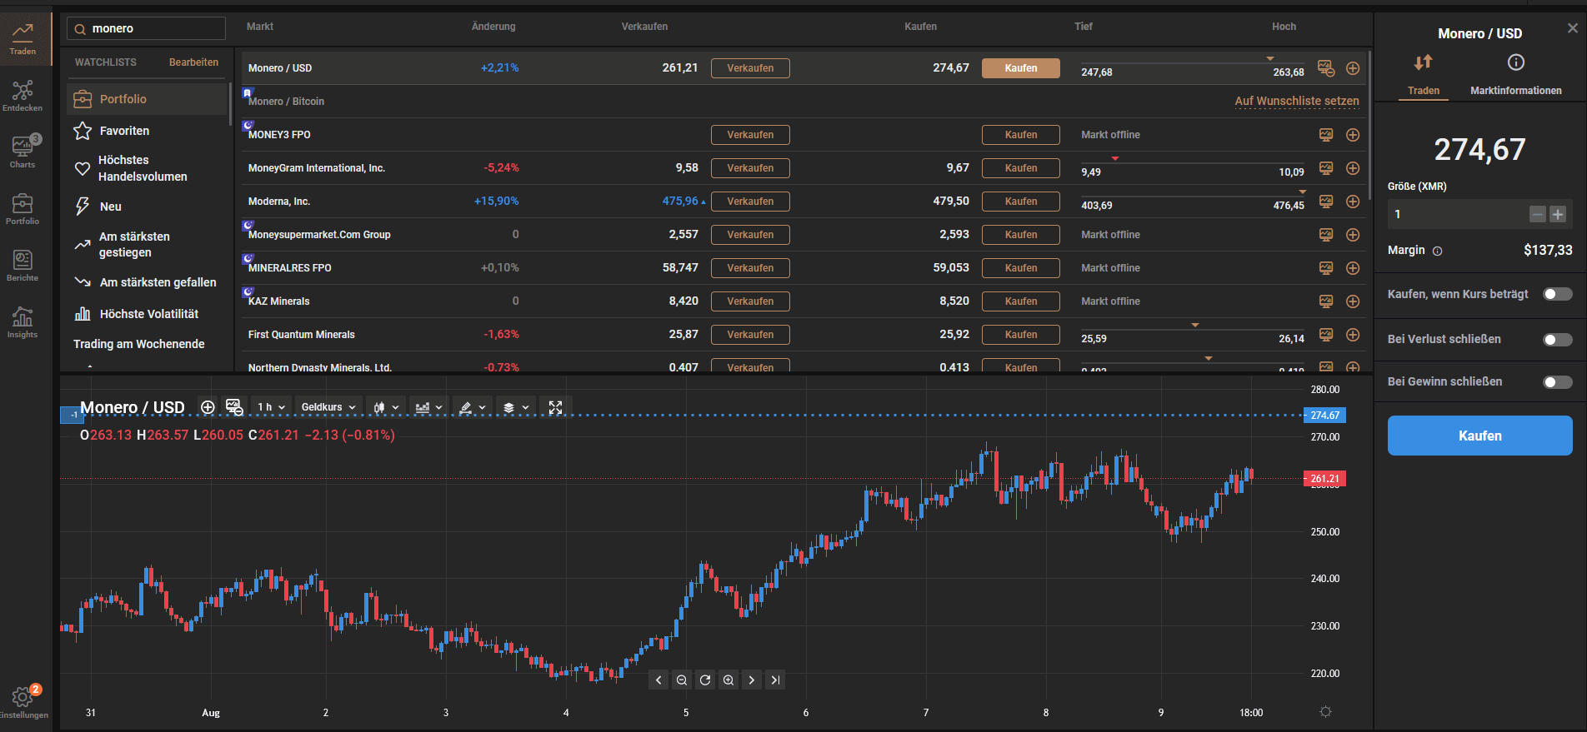Select Trading am Wochenende watchlist
Image resolution: width=1587 pixels, height=732 pixels.
[x=139, y=344]
